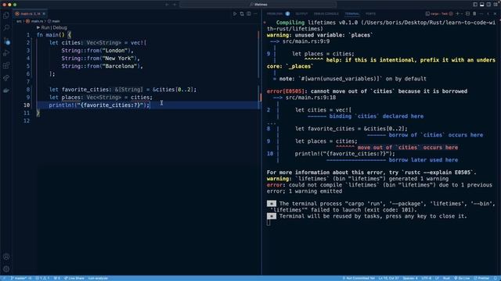Go back using the title bar arrow
The image size is (501, 281).
coord(167,5)
